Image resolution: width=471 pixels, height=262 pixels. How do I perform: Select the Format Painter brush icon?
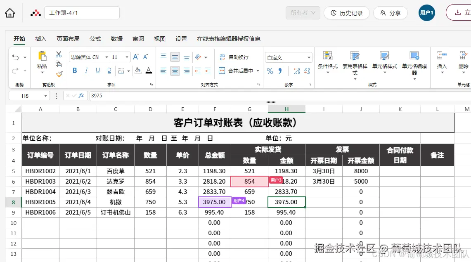point(59,74)
